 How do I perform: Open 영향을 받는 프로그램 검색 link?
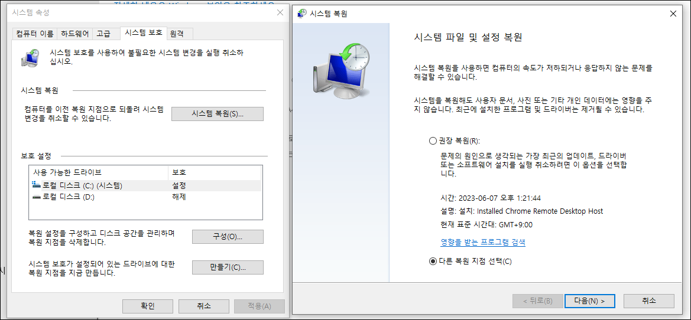click(482, 242)
